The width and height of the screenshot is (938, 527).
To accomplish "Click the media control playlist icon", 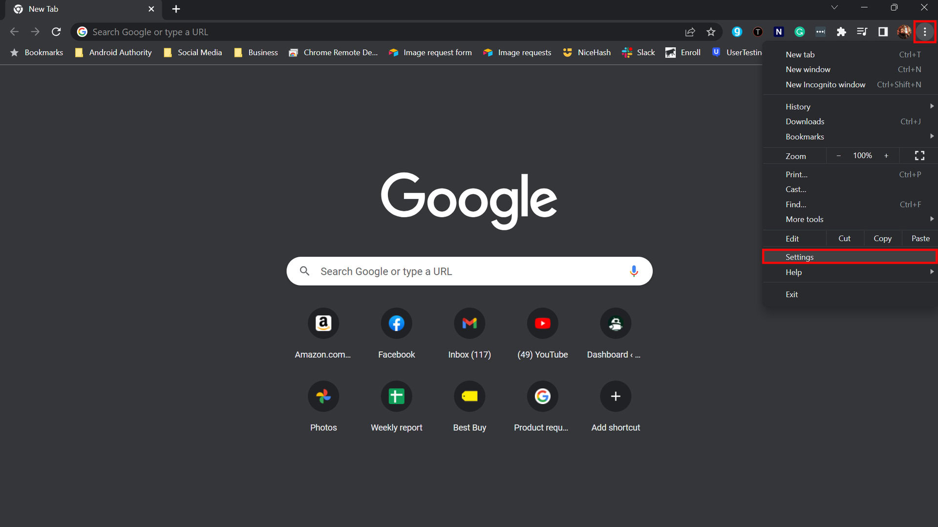I will point(862,32).
